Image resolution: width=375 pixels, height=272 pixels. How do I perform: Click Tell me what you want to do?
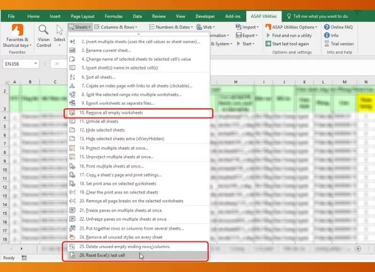coord(317,16)
